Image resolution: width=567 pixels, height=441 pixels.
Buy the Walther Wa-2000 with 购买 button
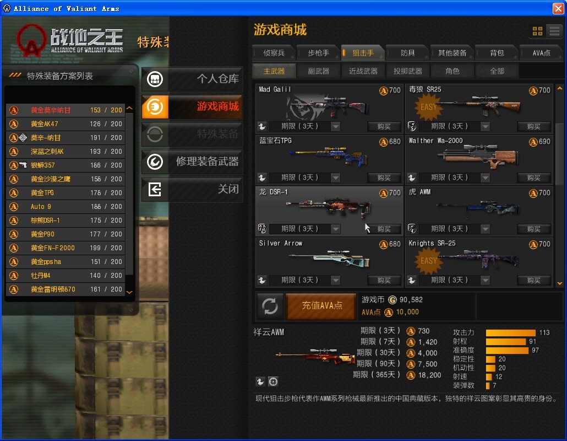(x=534, y=178)
